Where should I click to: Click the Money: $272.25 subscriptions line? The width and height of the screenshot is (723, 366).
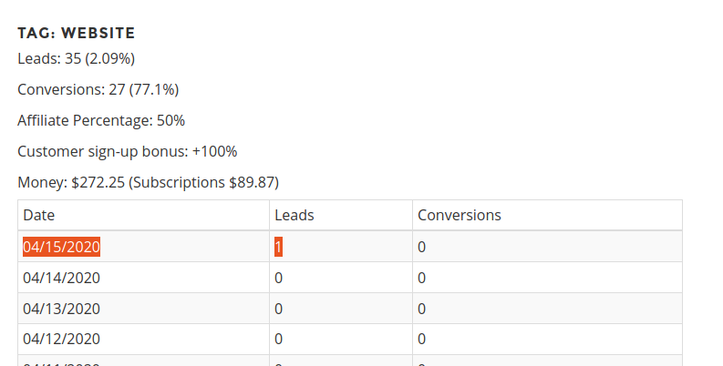point(148,182)
